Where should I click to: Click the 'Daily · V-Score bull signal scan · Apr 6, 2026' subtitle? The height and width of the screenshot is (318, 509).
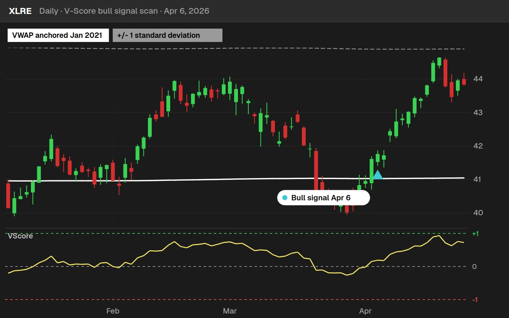tap(124, 11)
